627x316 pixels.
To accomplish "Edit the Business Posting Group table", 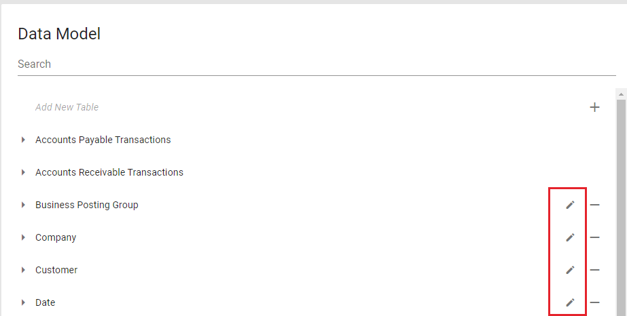I will (x=570, y=205).
